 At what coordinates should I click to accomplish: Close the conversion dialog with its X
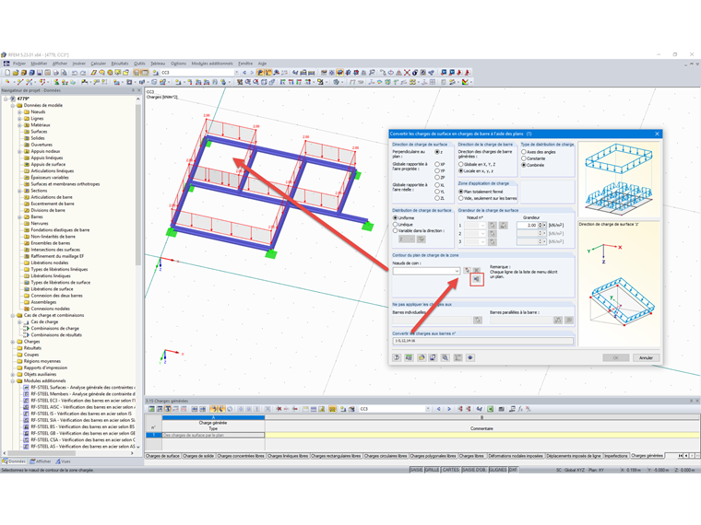657,134
